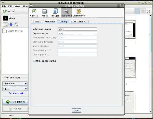Screen dimensions: 153x119
Task: Open the Edit menu
Action: coord(10,6)
